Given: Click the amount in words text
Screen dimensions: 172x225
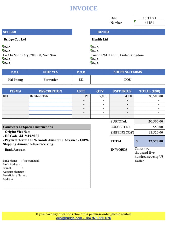Looking at the screenshot, I should pyautogui.click(x=149, y=155).
